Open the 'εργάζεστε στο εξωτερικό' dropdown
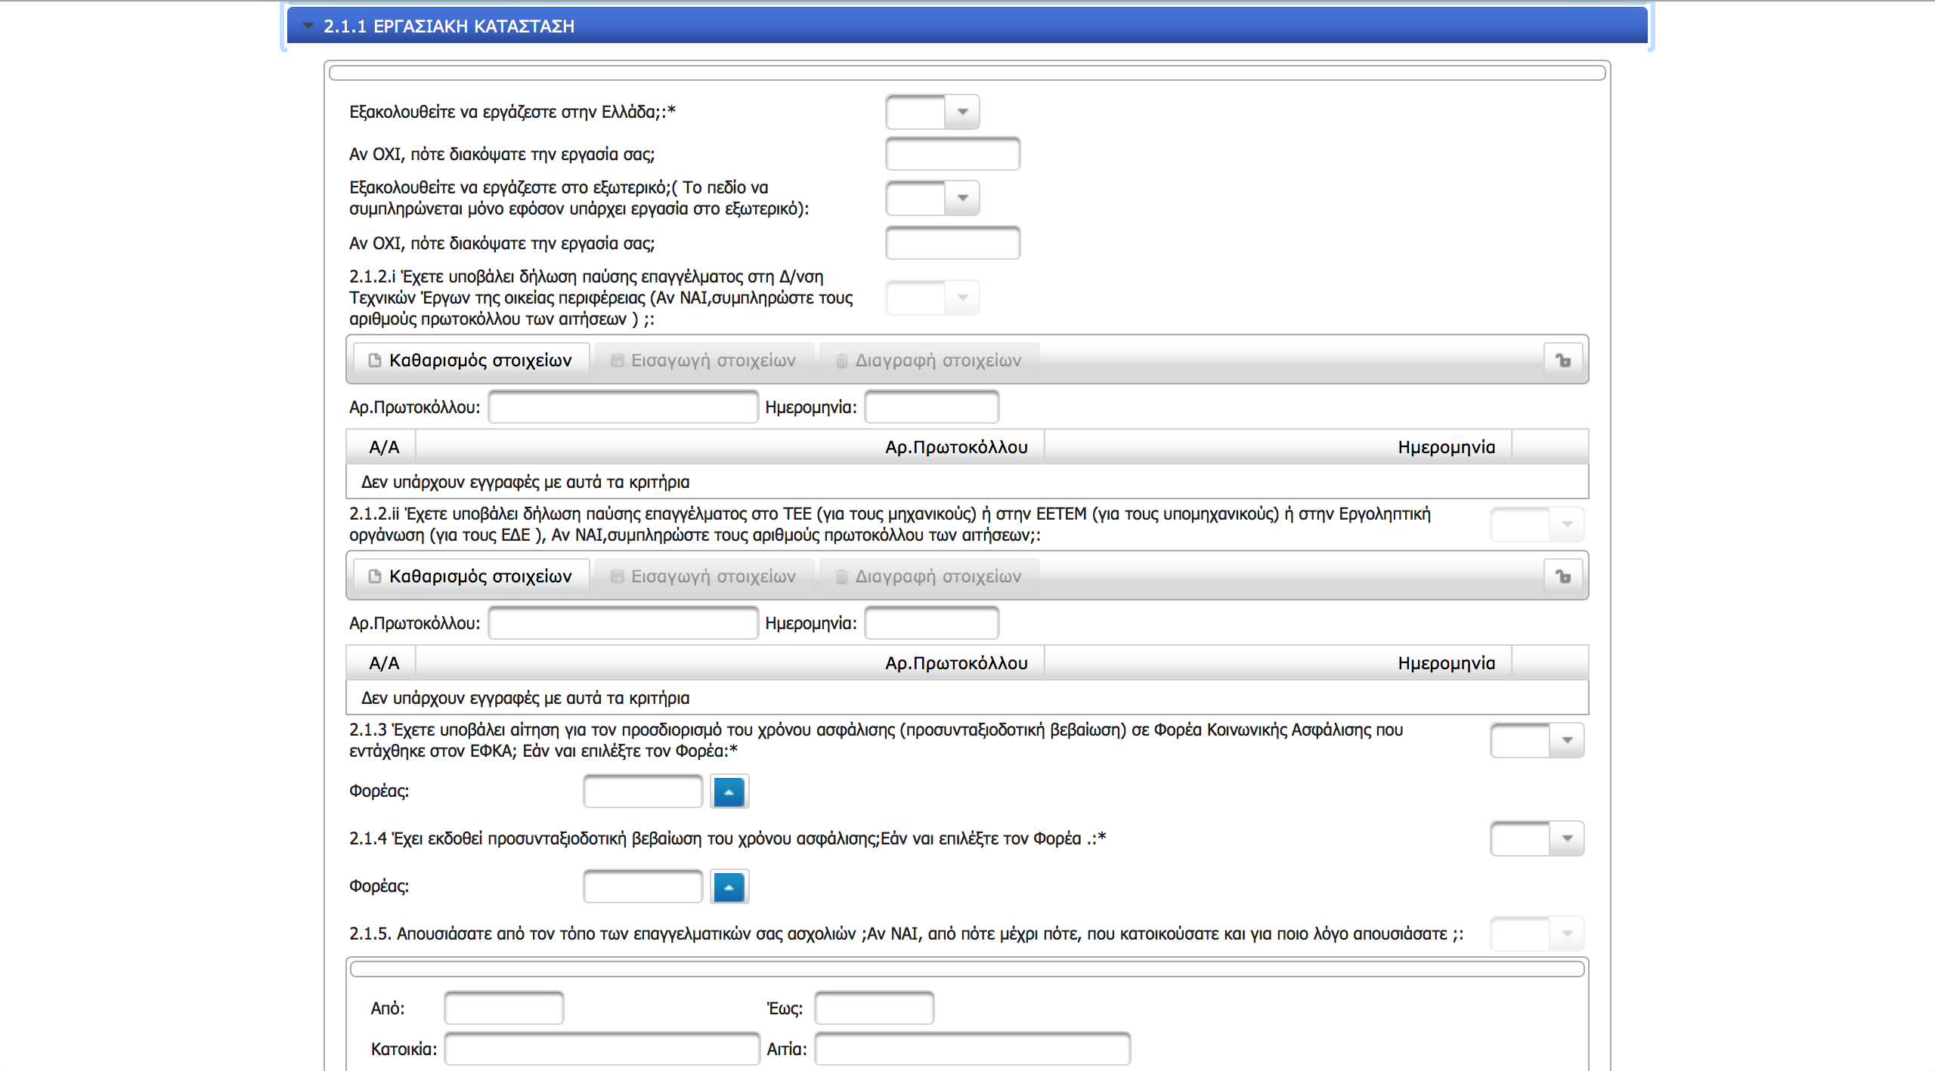The image size is (1935, 1071). click(x=961, y=198)
